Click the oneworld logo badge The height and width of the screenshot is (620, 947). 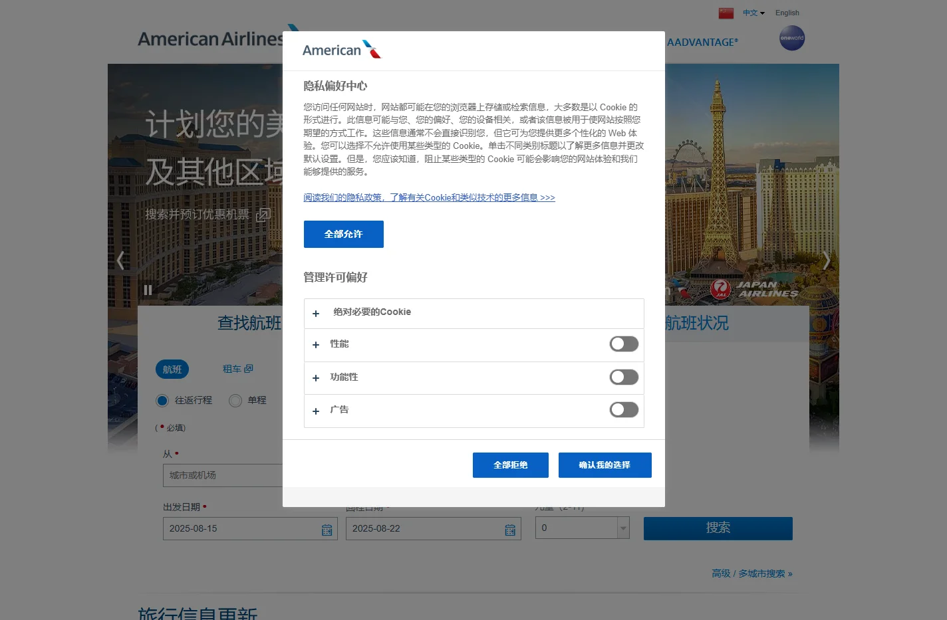(x=792, y=38)
